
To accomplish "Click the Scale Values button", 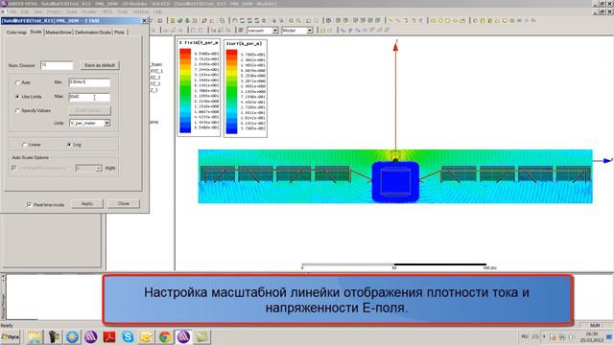I will point(89,111).
